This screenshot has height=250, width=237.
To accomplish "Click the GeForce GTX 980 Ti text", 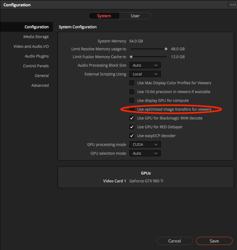I will point(146,181).
